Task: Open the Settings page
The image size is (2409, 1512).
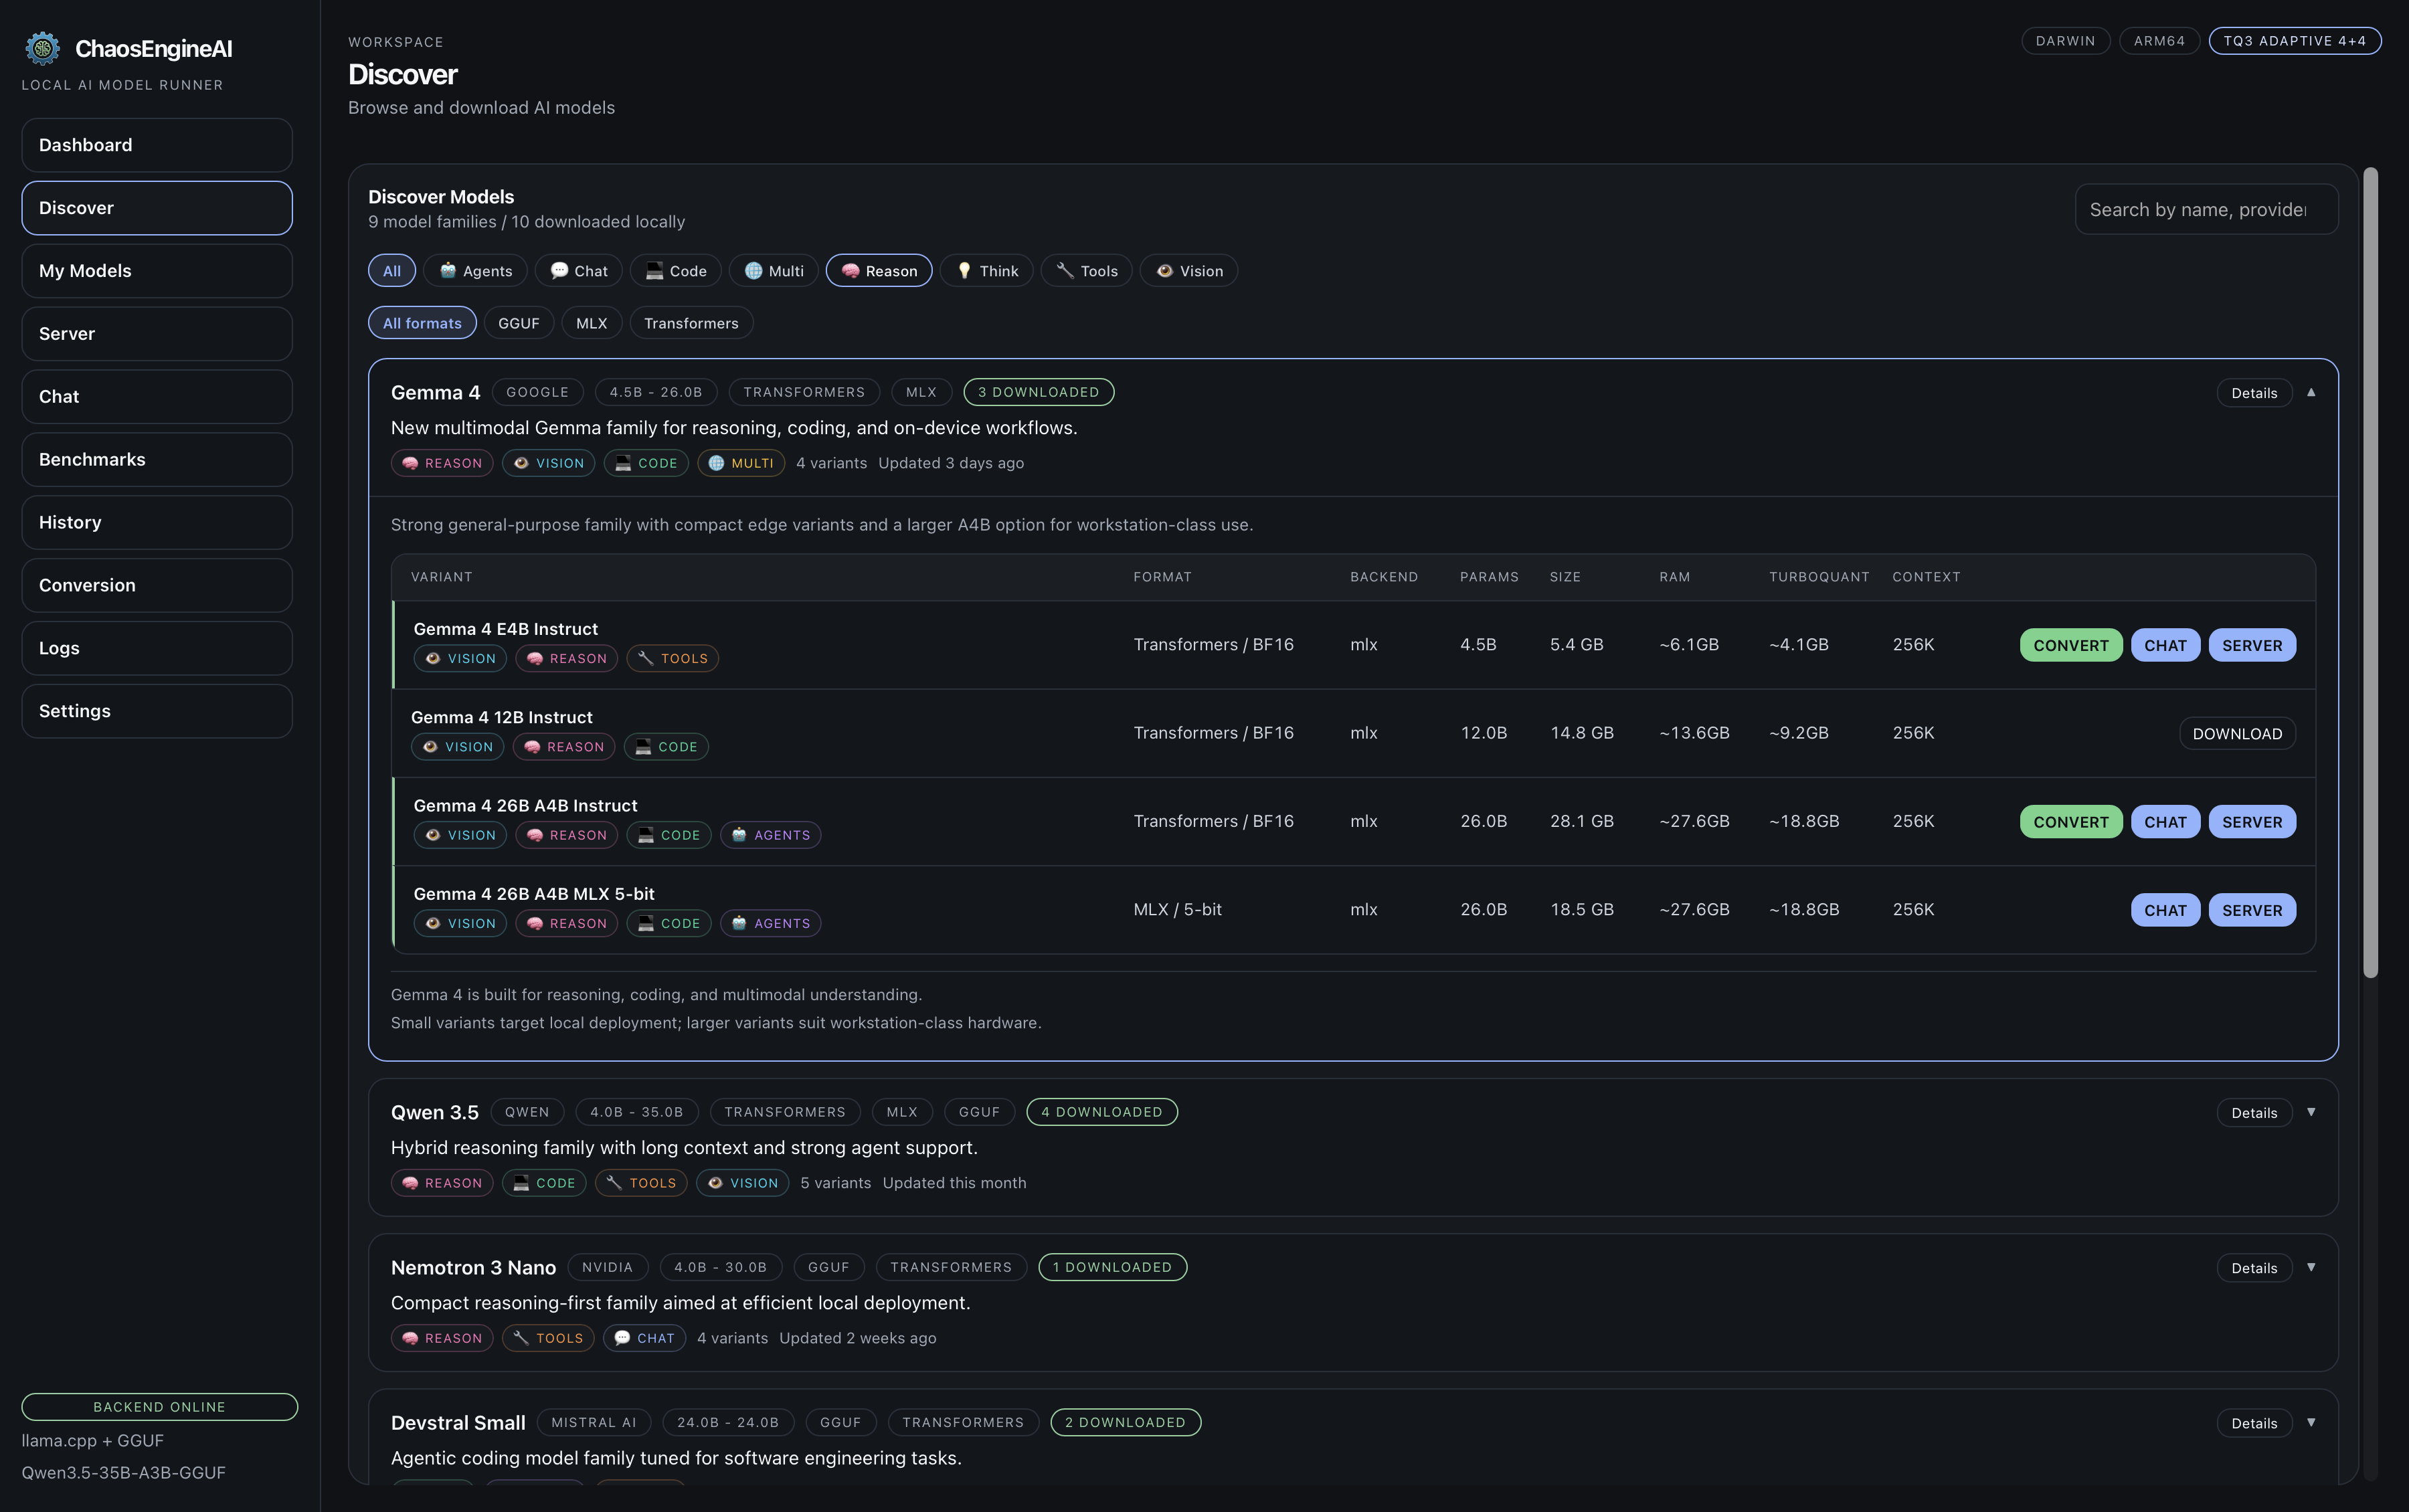Action: tap(157, 711)
